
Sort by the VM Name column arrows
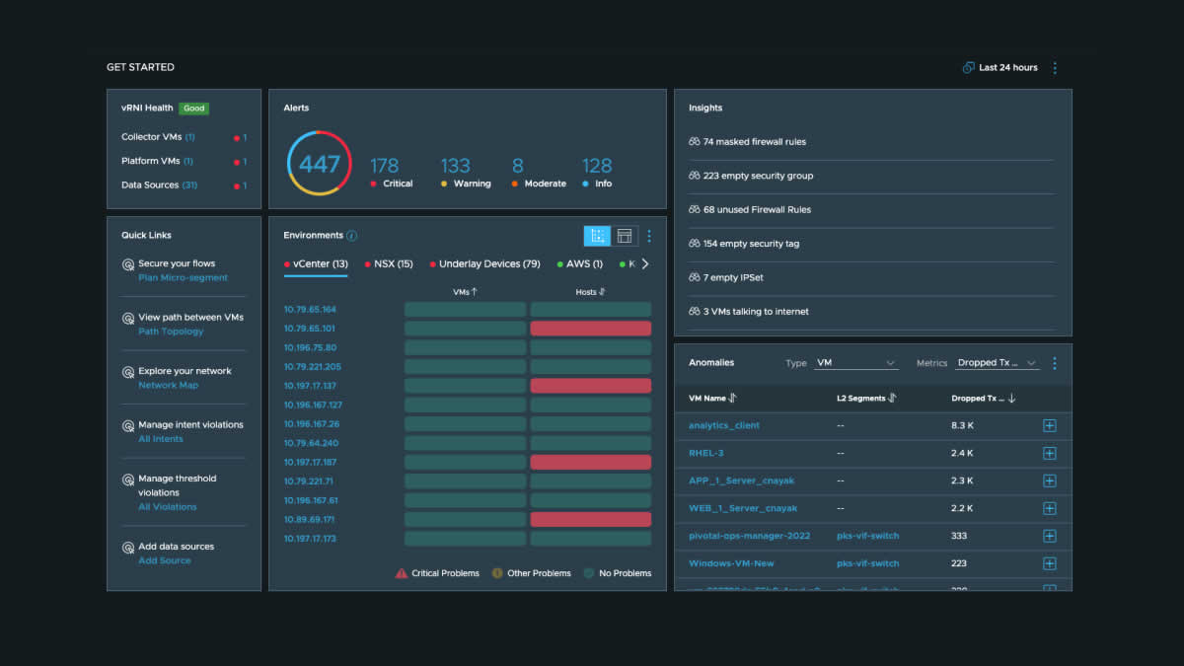pos(733,399)
